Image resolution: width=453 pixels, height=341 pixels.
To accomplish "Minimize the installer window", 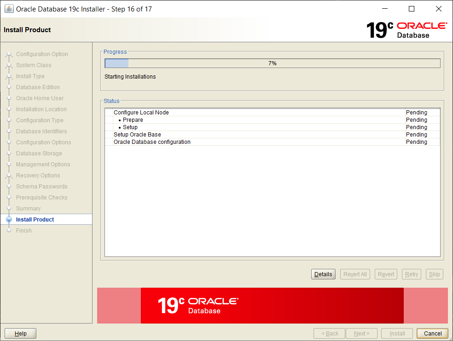I will click(x=385, y=9).
